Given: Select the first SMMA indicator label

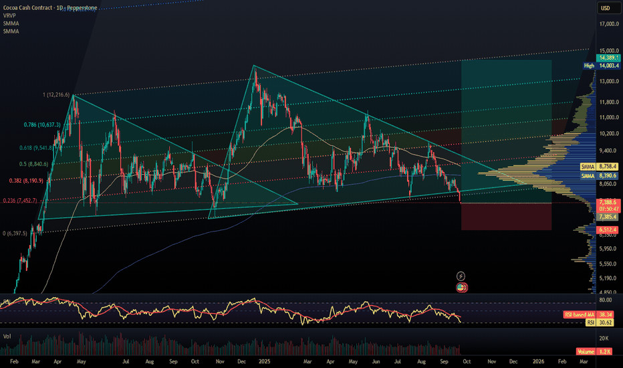Looking at the screenshot, I should [11, 23].
